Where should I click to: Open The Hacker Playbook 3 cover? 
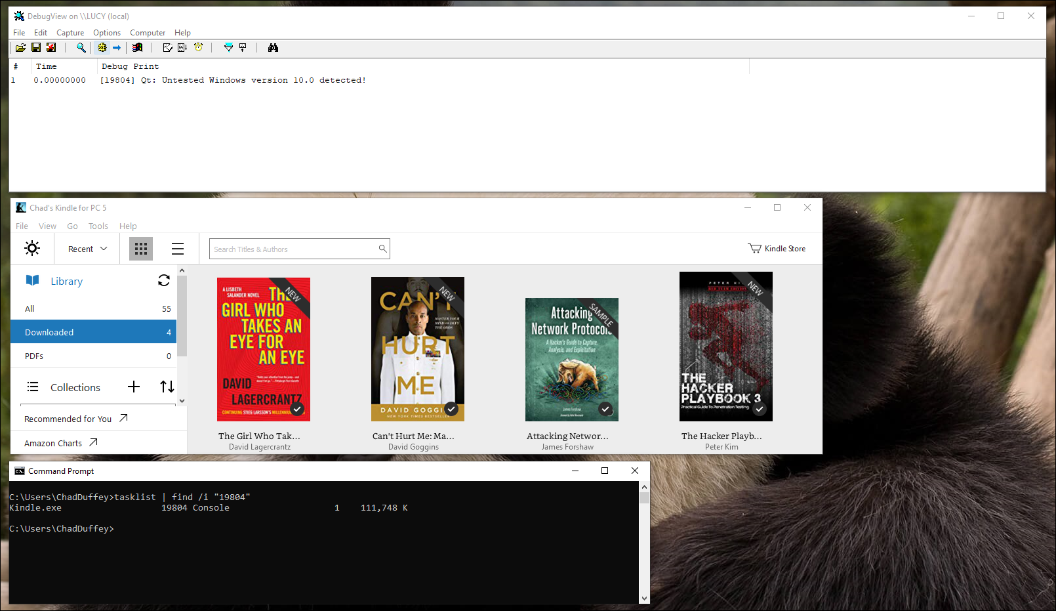(x=726, y=347)
